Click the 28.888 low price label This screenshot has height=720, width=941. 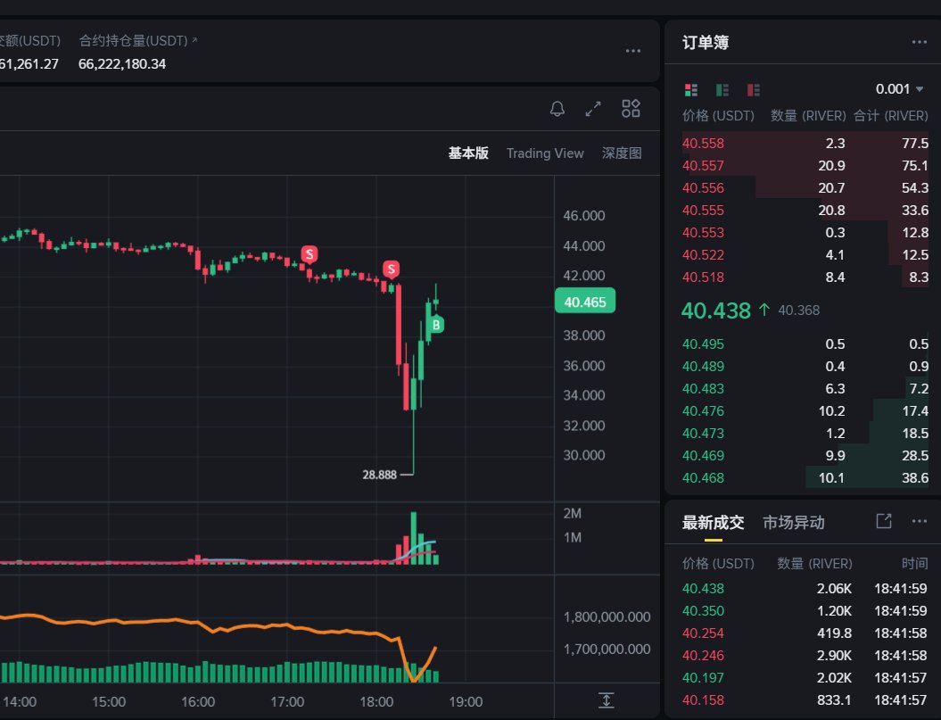click(379, 475)
